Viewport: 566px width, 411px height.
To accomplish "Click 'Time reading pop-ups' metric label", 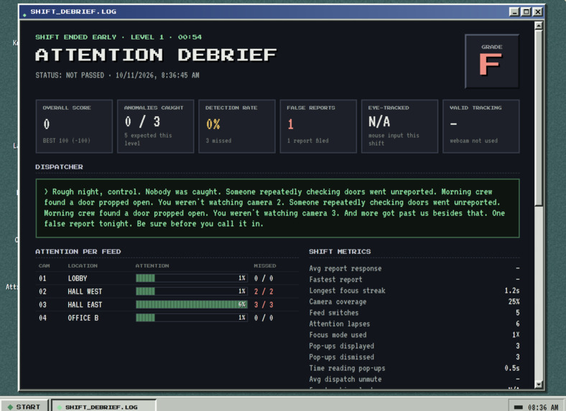I will pos(347,368).
